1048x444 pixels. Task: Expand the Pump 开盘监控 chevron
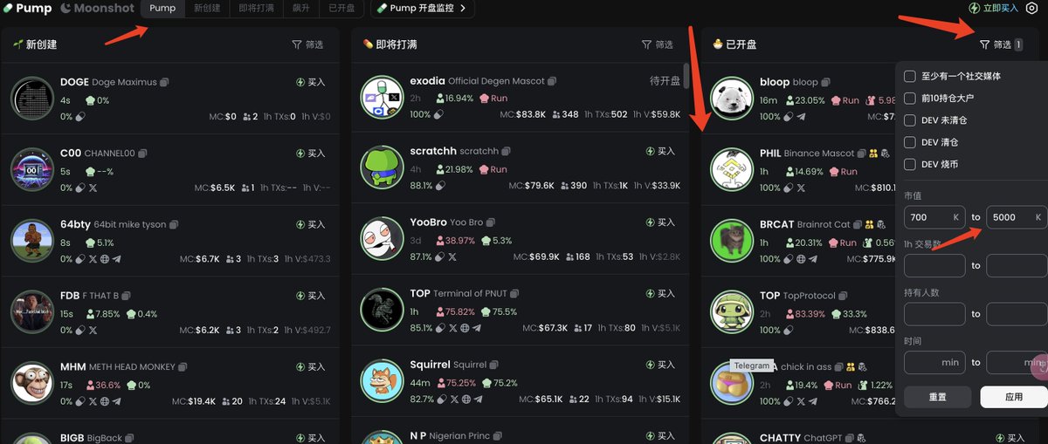[x=463, y=8]
